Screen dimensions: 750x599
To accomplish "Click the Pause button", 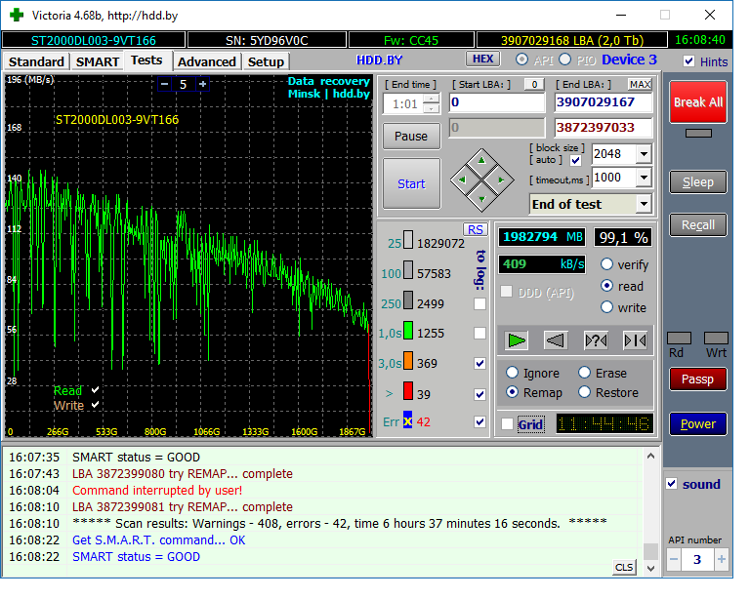I will 411,136.
